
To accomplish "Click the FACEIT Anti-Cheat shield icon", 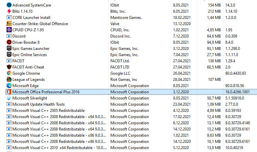I will (9, 67).
